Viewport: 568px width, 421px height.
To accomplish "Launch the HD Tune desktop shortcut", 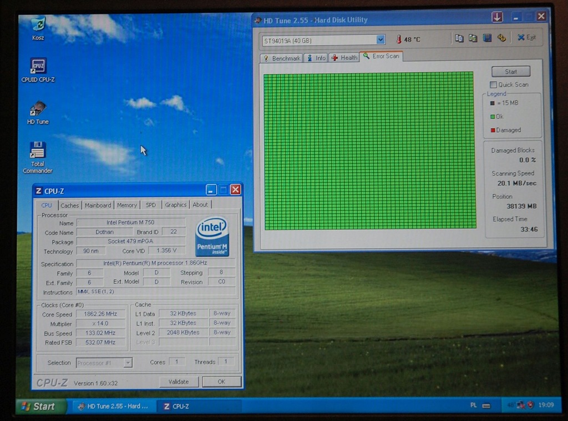I will (x=38, y=113).
